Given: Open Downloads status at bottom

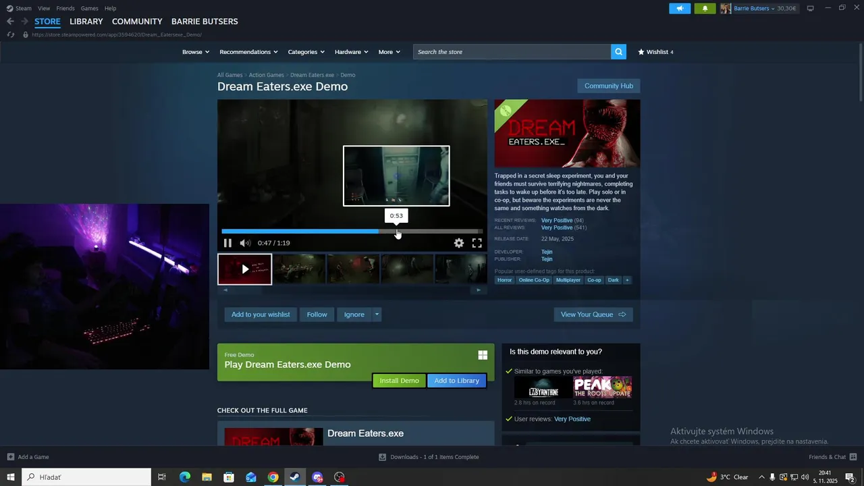Looking at the screenshot, I should click(x=429, y=457).
